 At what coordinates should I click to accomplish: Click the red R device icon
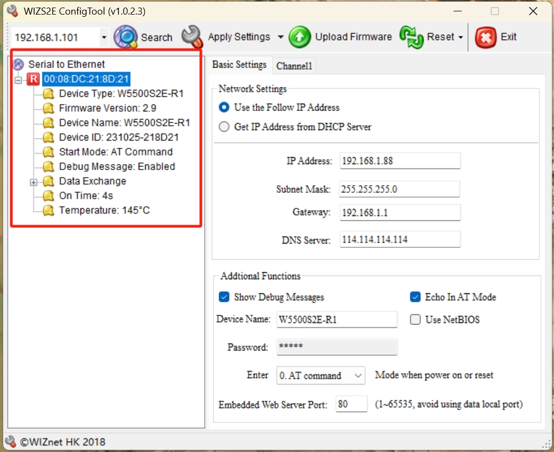(x=33, y=79)
